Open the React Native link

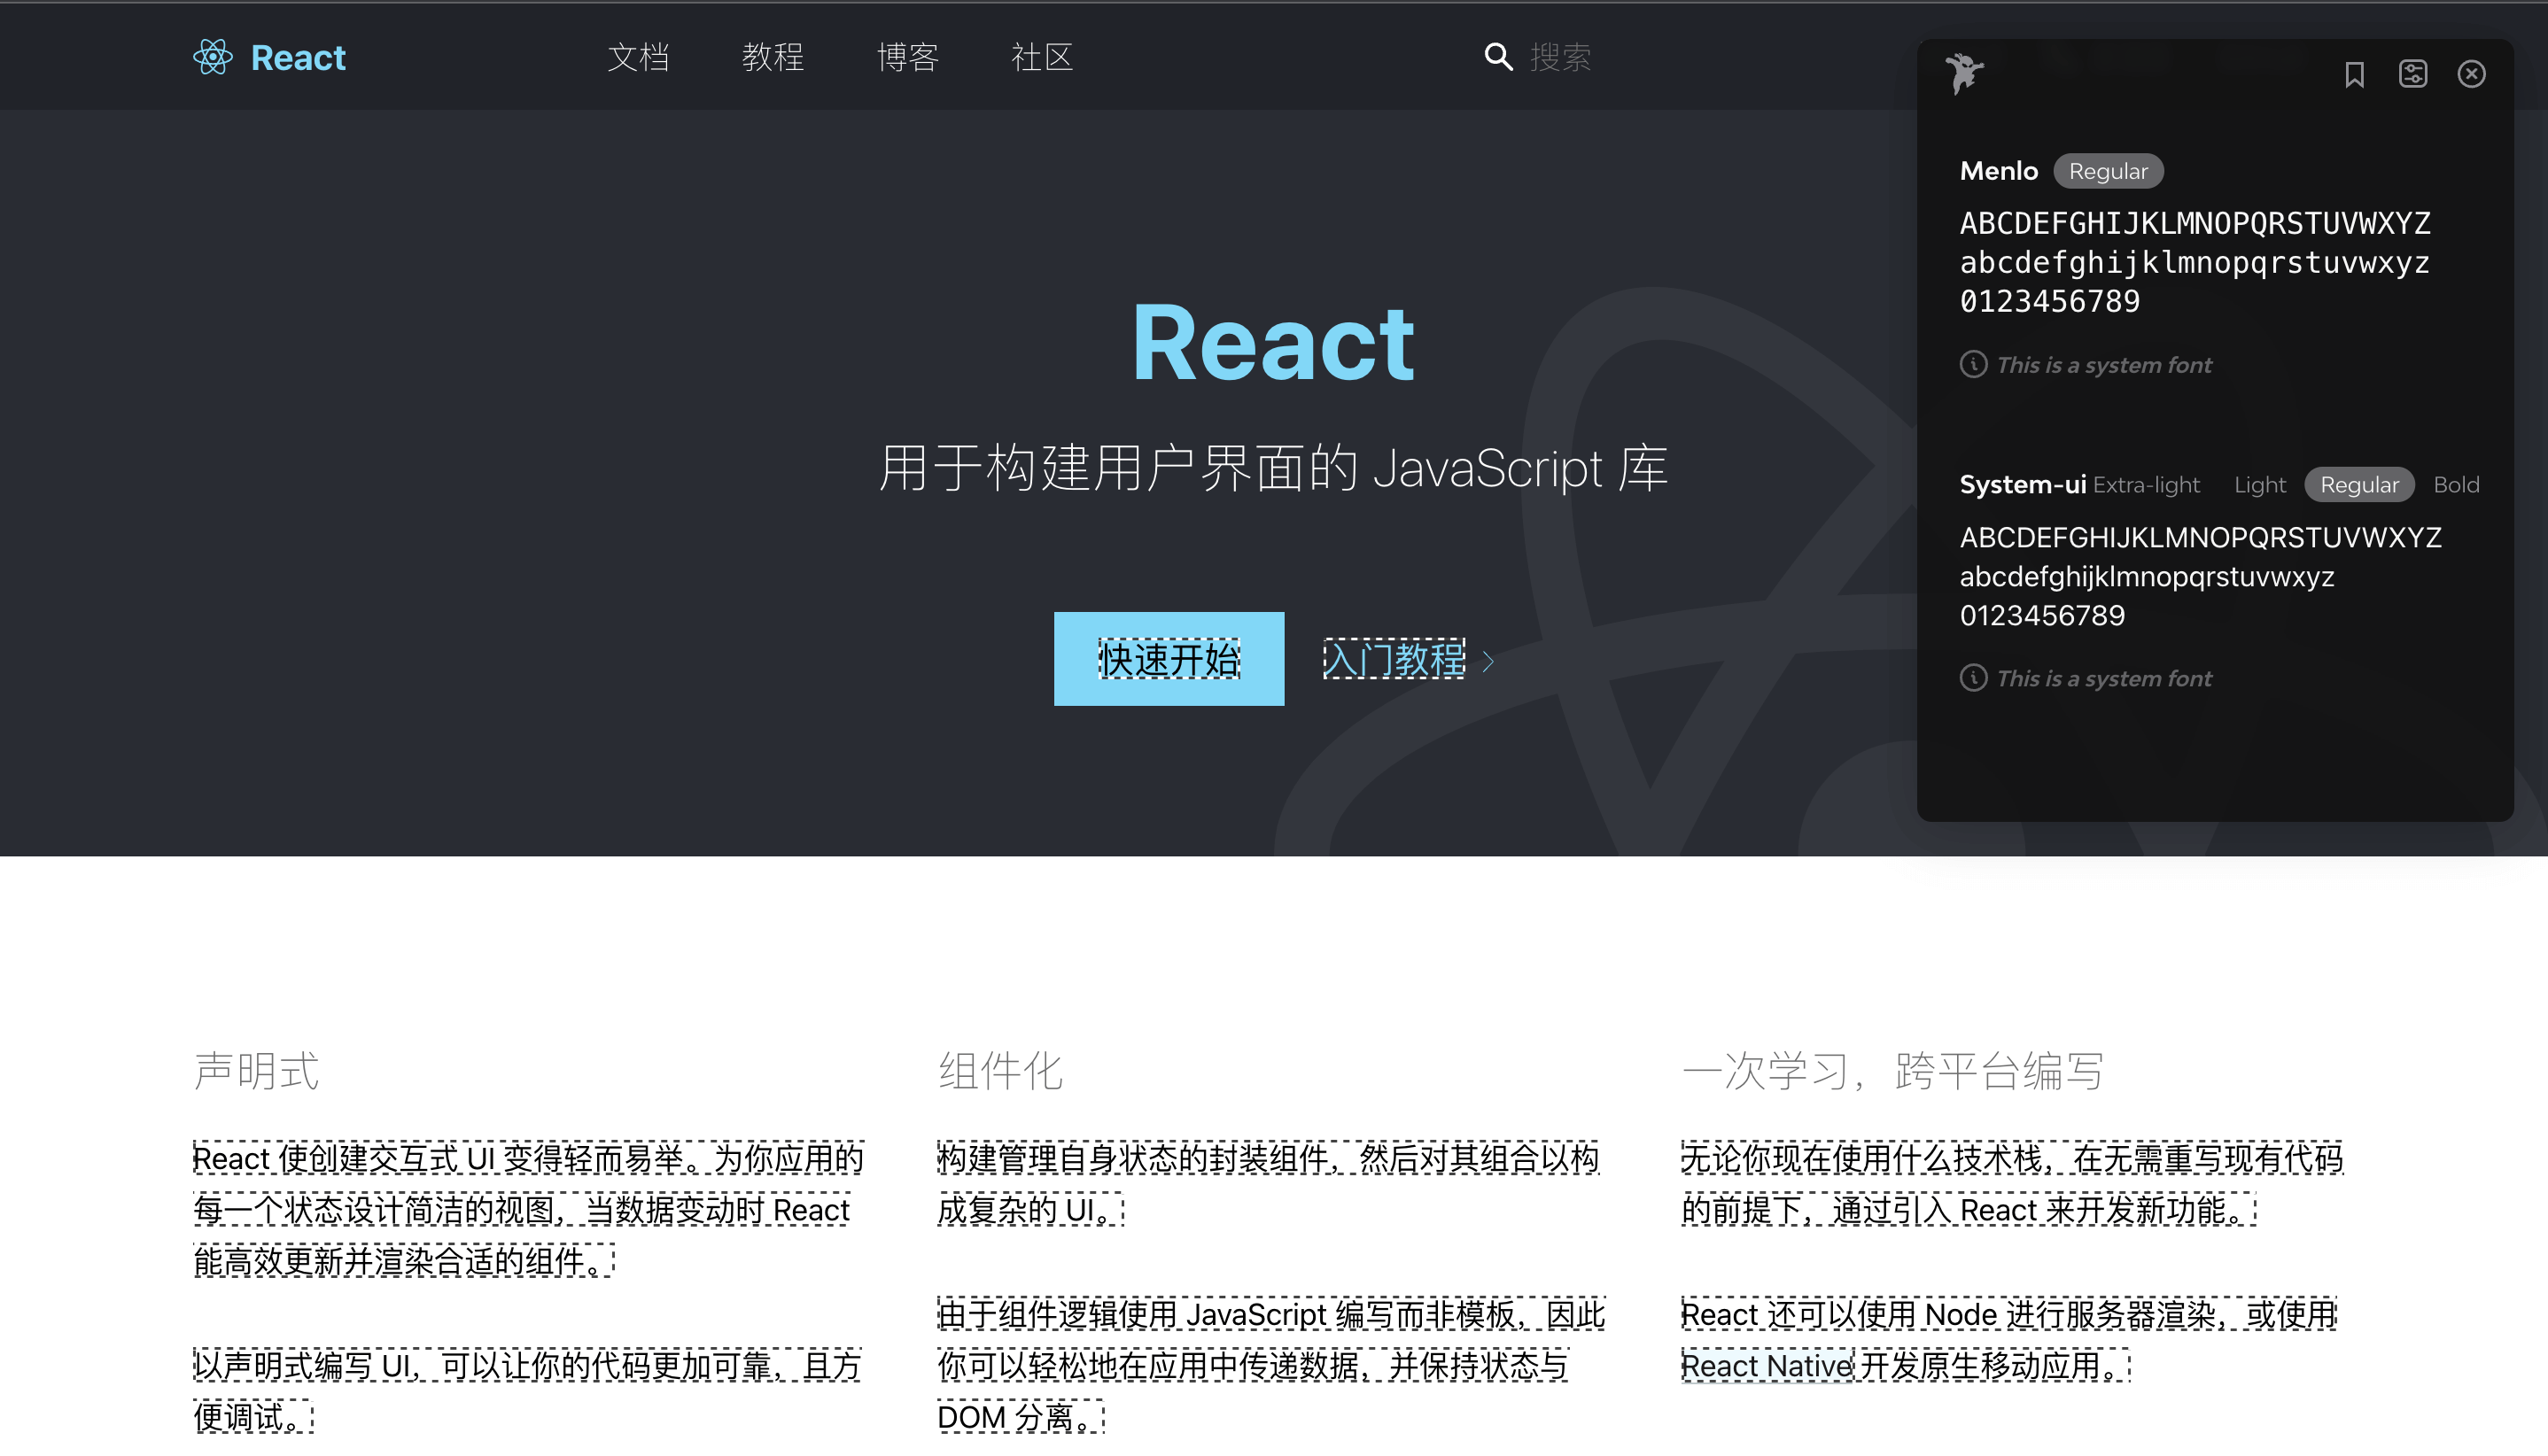[1766, 1366]
